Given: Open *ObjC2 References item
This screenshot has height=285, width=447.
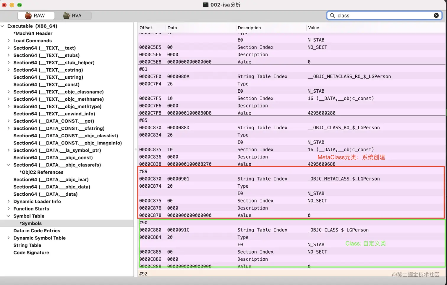Looking at the screenshot, I should [41, 172].
